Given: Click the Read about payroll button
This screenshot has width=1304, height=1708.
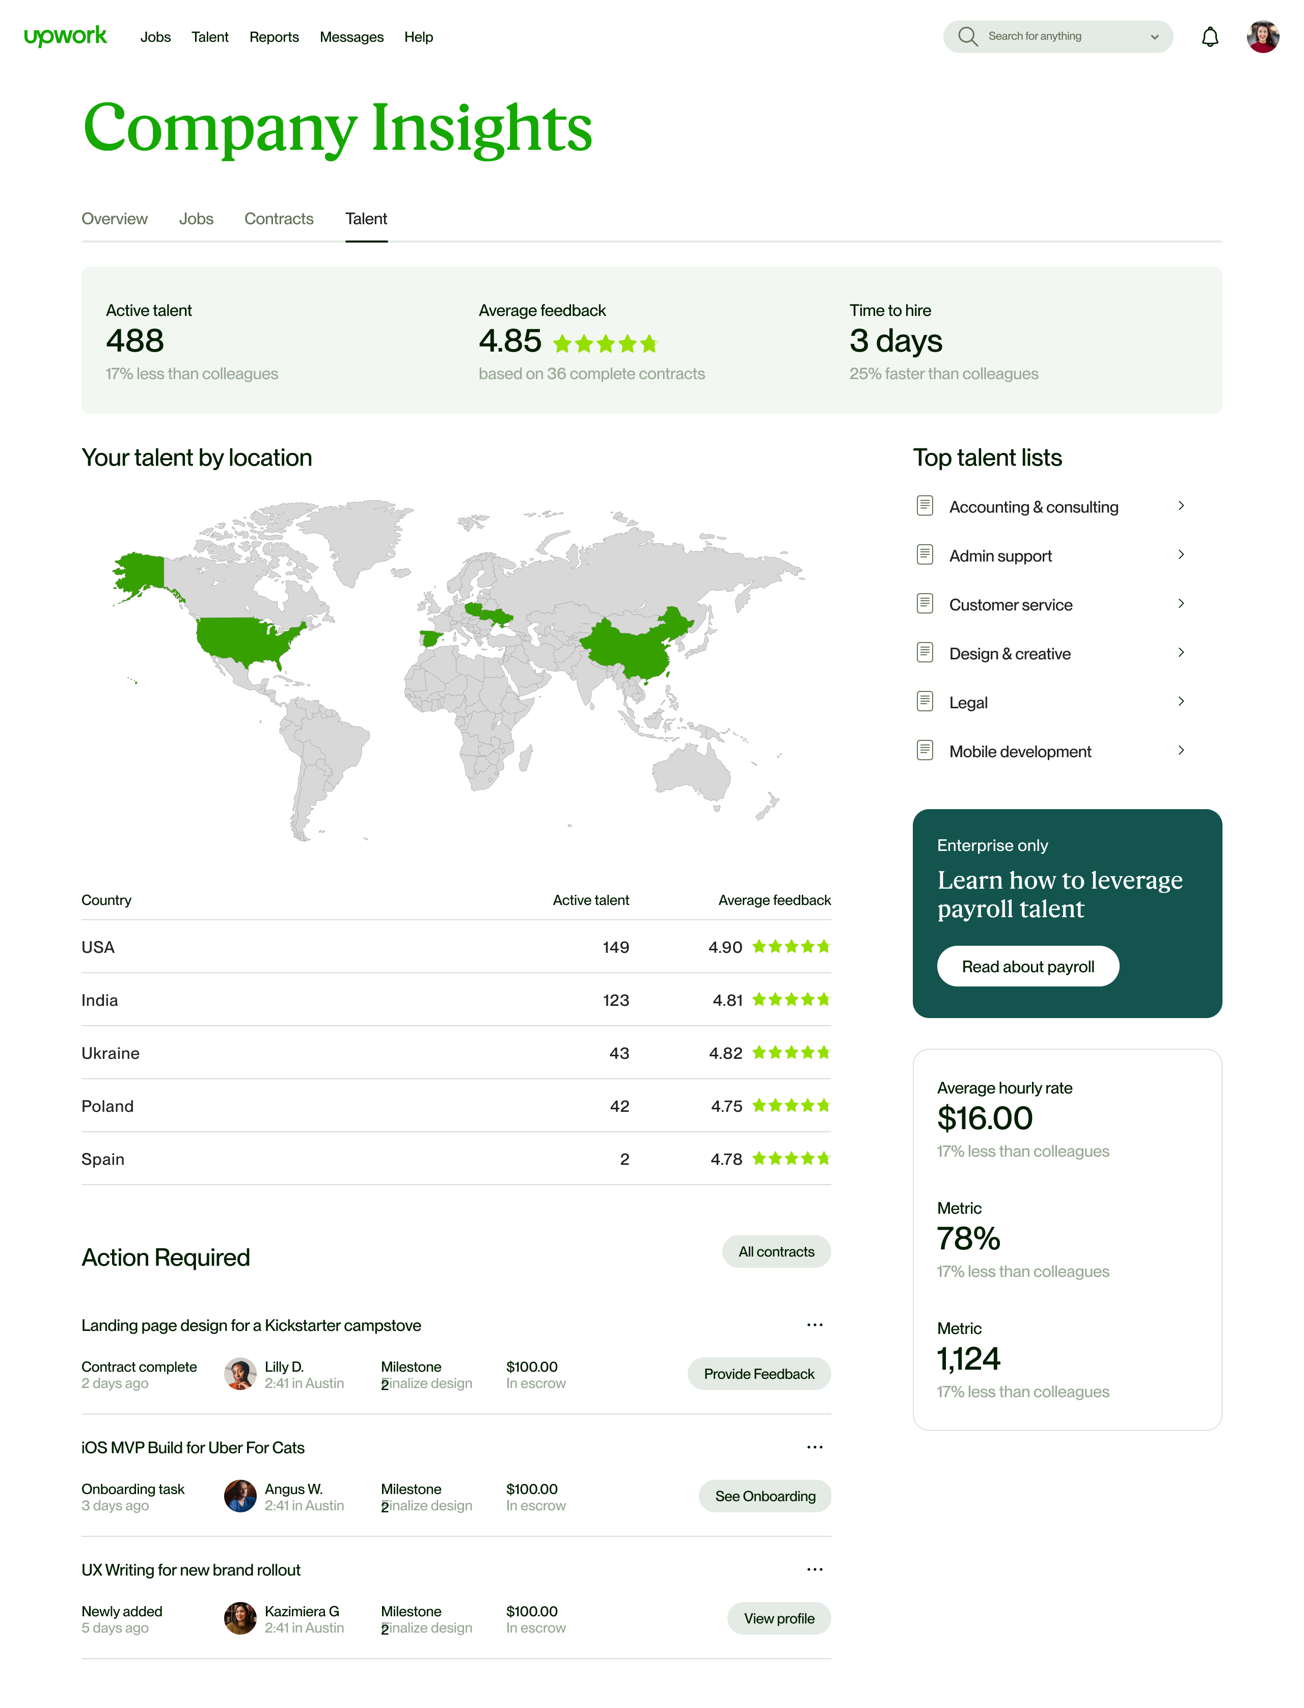Looking at the screenshot, I should [1028, 966].
